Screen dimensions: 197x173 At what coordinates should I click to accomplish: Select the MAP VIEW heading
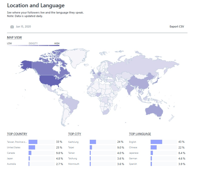point(14,37)
